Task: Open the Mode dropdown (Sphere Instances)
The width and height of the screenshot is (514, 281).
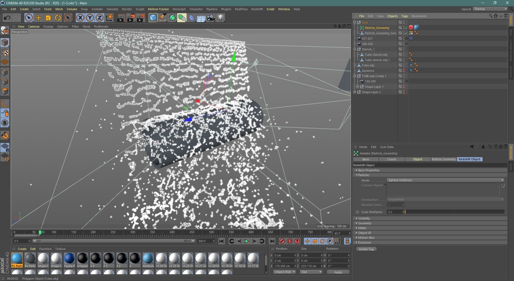Action: click(x=445, y=180)
